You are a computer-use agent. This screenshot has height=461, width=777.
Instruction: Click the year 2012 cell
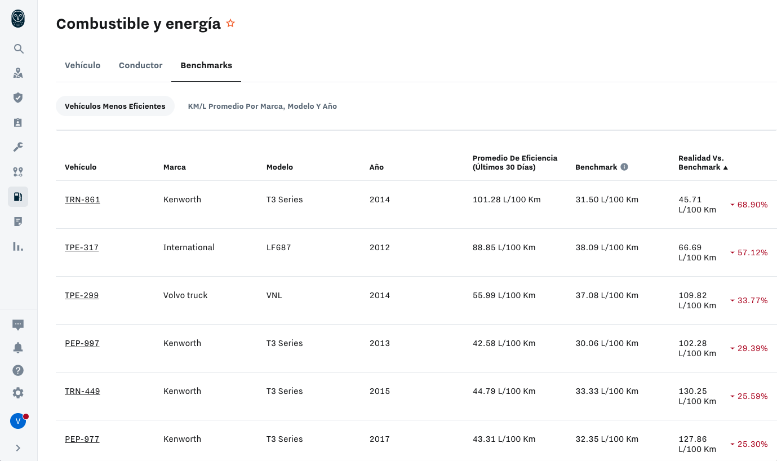click(380, 247)
